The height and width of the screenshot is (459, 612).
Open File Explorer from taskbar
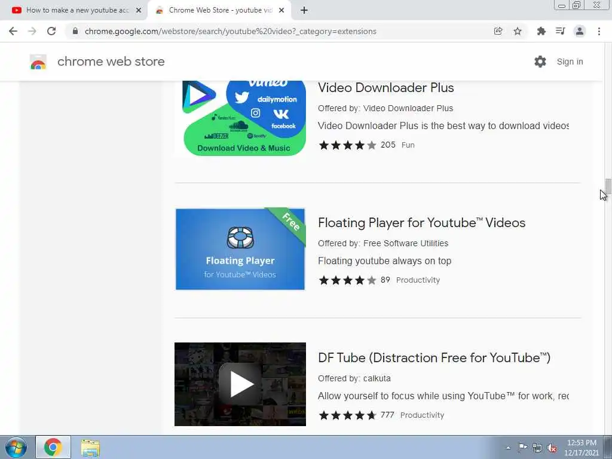90,447
